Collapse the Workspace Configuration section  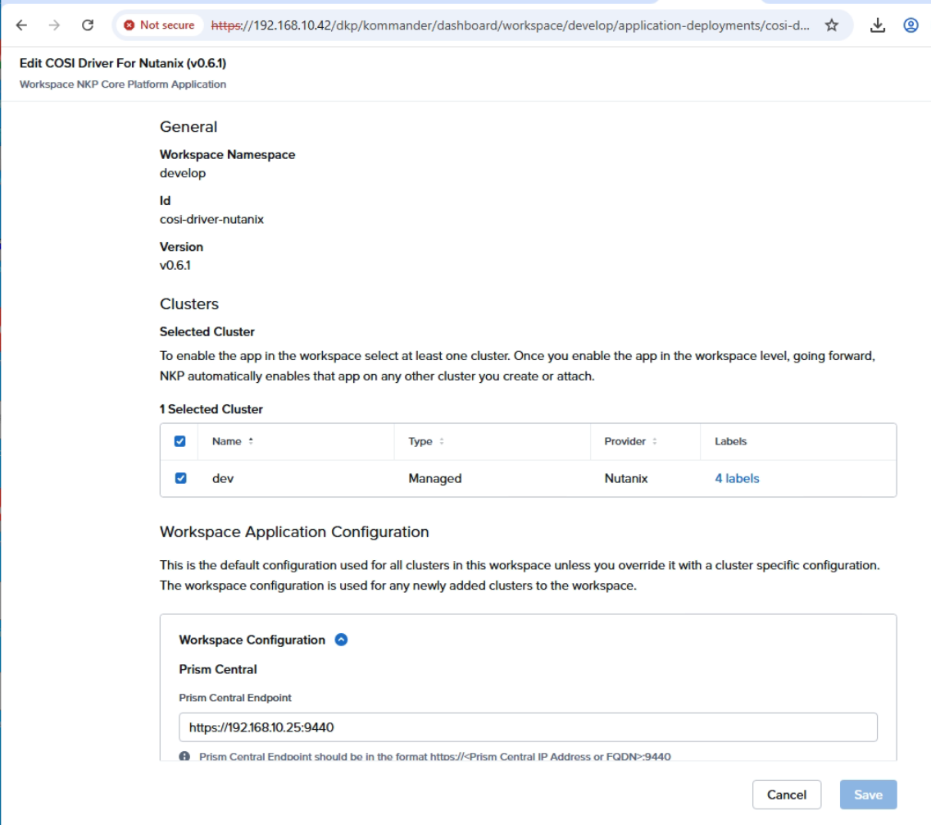[x=342, y=640]
